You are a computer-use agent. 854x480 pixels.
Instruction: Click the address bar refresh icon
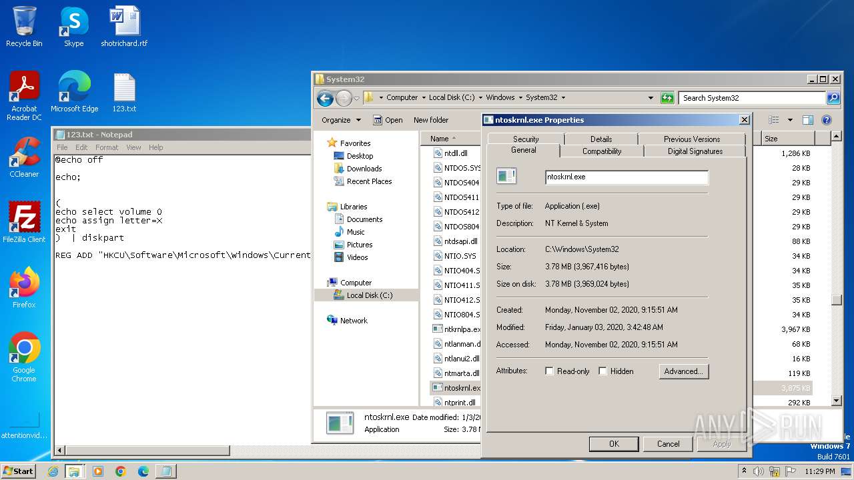667,98
